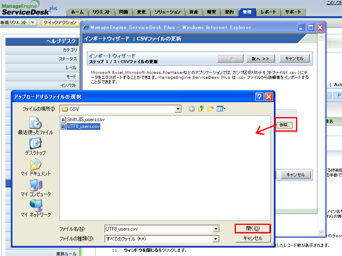Click the ManageEngine ServiceDesk Plus logo
The width and height of the screenshot is (342, 256).
[29, 8]
